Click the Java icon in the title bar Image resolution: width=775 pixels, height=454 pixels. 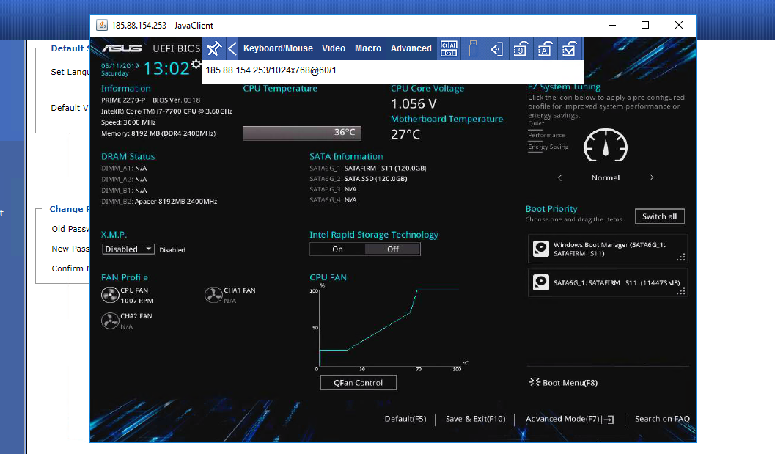102,25
